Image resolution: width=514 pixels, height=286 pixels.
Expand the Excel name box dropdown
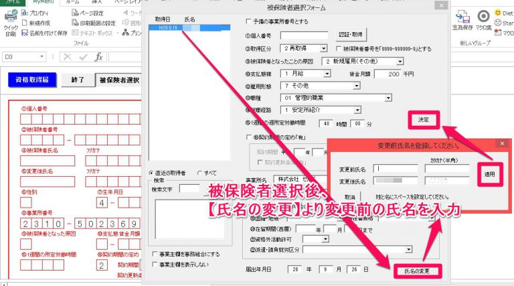click(x=41, y=57)
